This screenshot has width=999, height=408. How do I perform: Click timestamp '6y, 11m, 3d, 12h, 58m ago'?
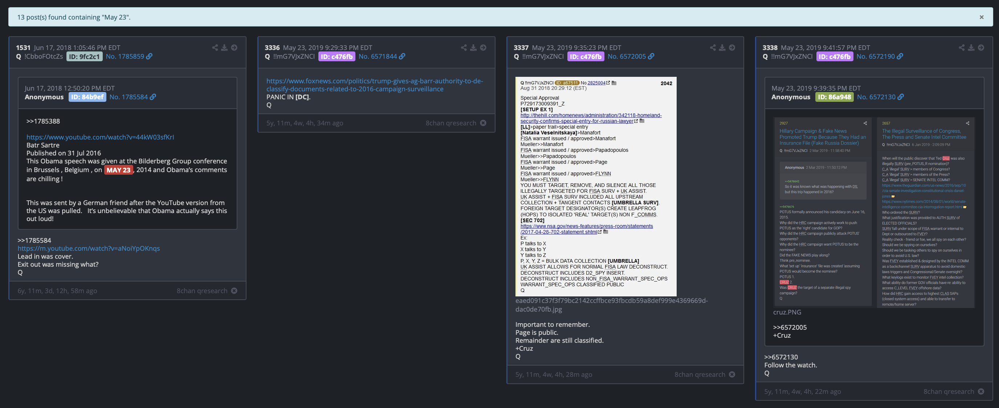click(x=57, y=291)
